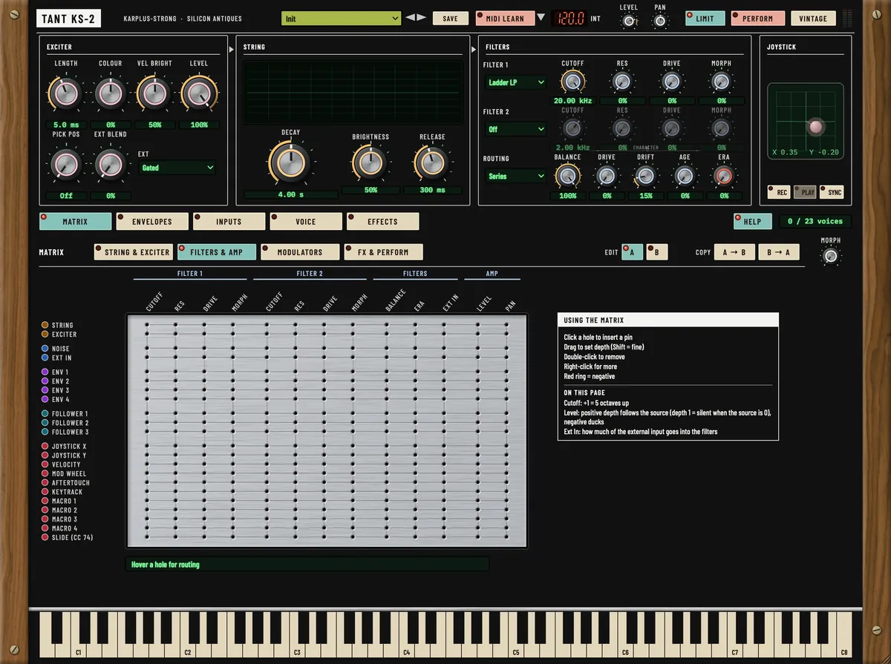
Task: Toggle MIDI Learn mode
Action: (x=504, y=18)
